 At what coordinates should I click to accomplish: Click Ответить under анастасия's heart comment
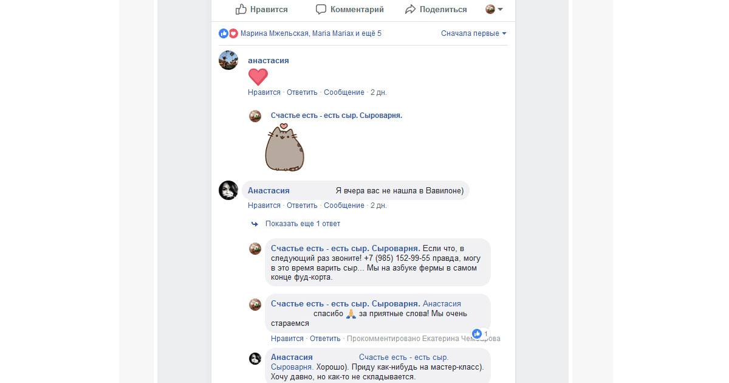click(302, 92)
